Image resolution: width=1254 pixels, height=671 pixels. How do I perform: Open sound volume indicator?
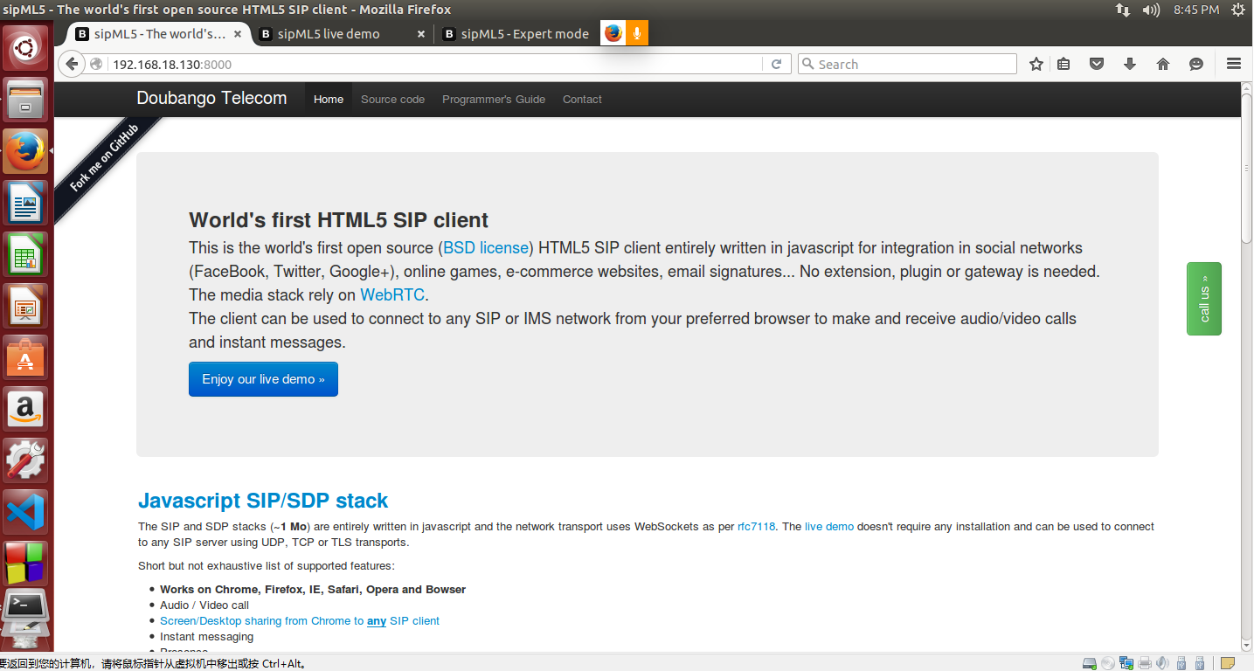point(1151,10)
